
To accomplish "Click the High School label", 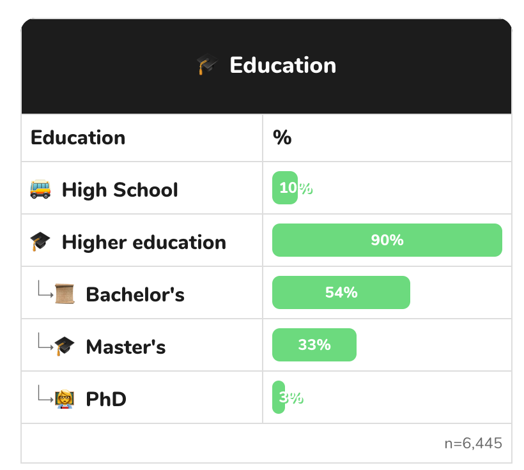I will pyautogui.click(x=119, y=190).
